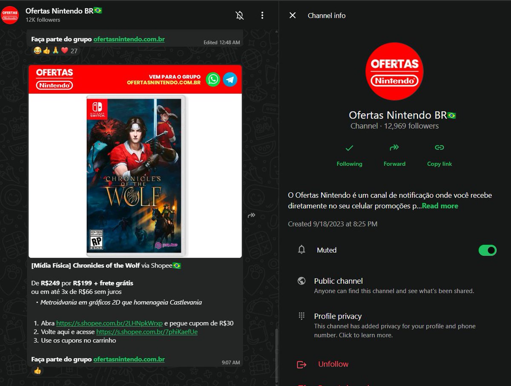Viewport: 511px width, 386px height.
Task: Click the muted bell icon in chat header
Action: [x=240, y=15]
